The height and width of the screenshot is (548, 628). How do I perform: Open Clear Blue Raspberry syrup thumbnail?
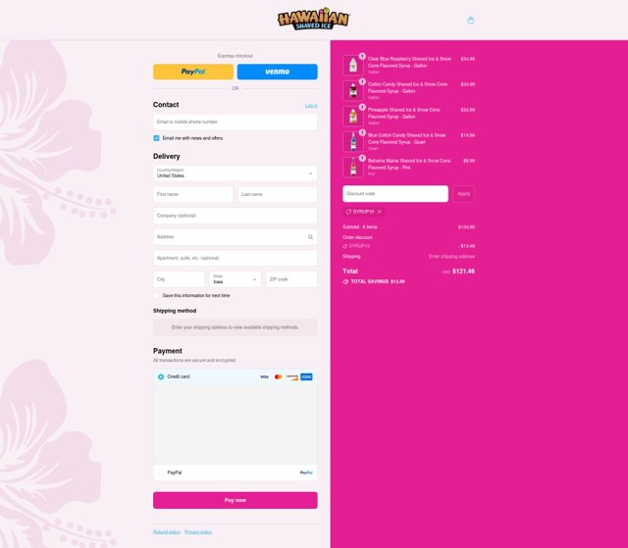click(353, 65)
